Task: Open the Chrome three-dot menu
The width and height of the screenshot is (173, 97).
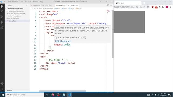Action: point(171,7)
